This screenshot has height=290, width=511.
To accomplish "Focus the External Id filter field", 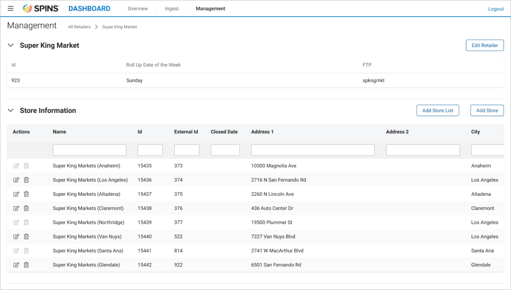I will click(187, 150).
